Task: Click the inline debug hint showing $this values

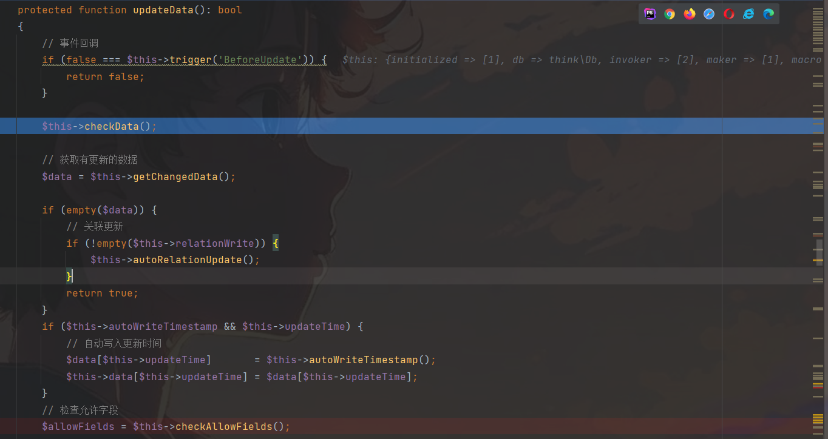Action: [582, 59]
